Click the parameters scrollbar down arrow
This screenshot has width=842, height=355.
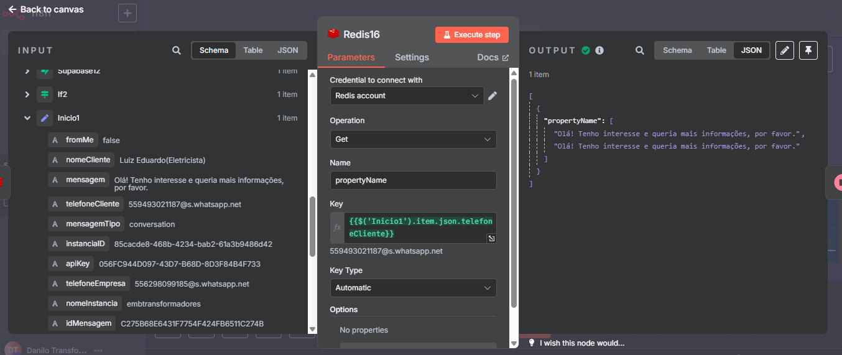pos(514,343)
